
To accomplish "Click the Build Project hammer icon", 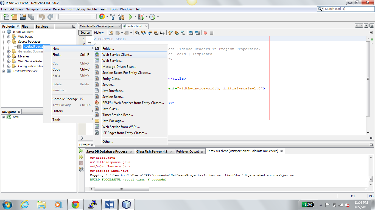I will pyautogui.click(x=113, y=17).
